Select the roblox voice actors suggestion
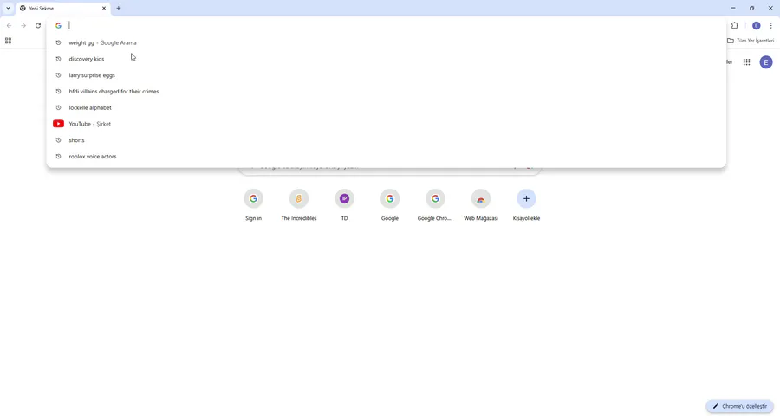Screen dimensions: 780x419 click(x=386, y=156)
